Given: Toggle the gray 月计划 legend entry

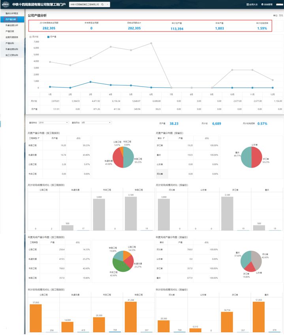Looking at the screenshot, I should pos(34,37).
